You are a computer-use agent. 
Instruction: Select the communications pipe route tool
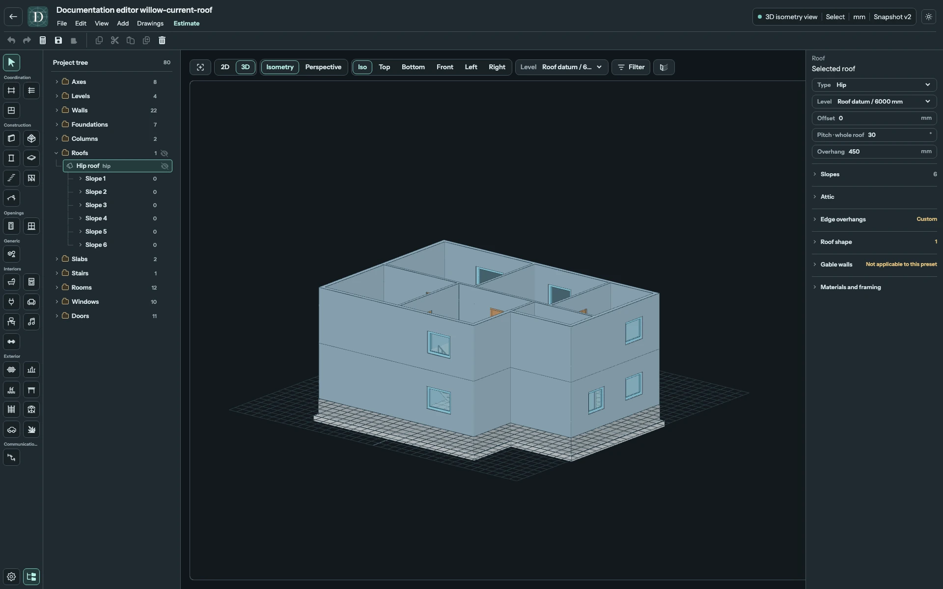[11, 457]
